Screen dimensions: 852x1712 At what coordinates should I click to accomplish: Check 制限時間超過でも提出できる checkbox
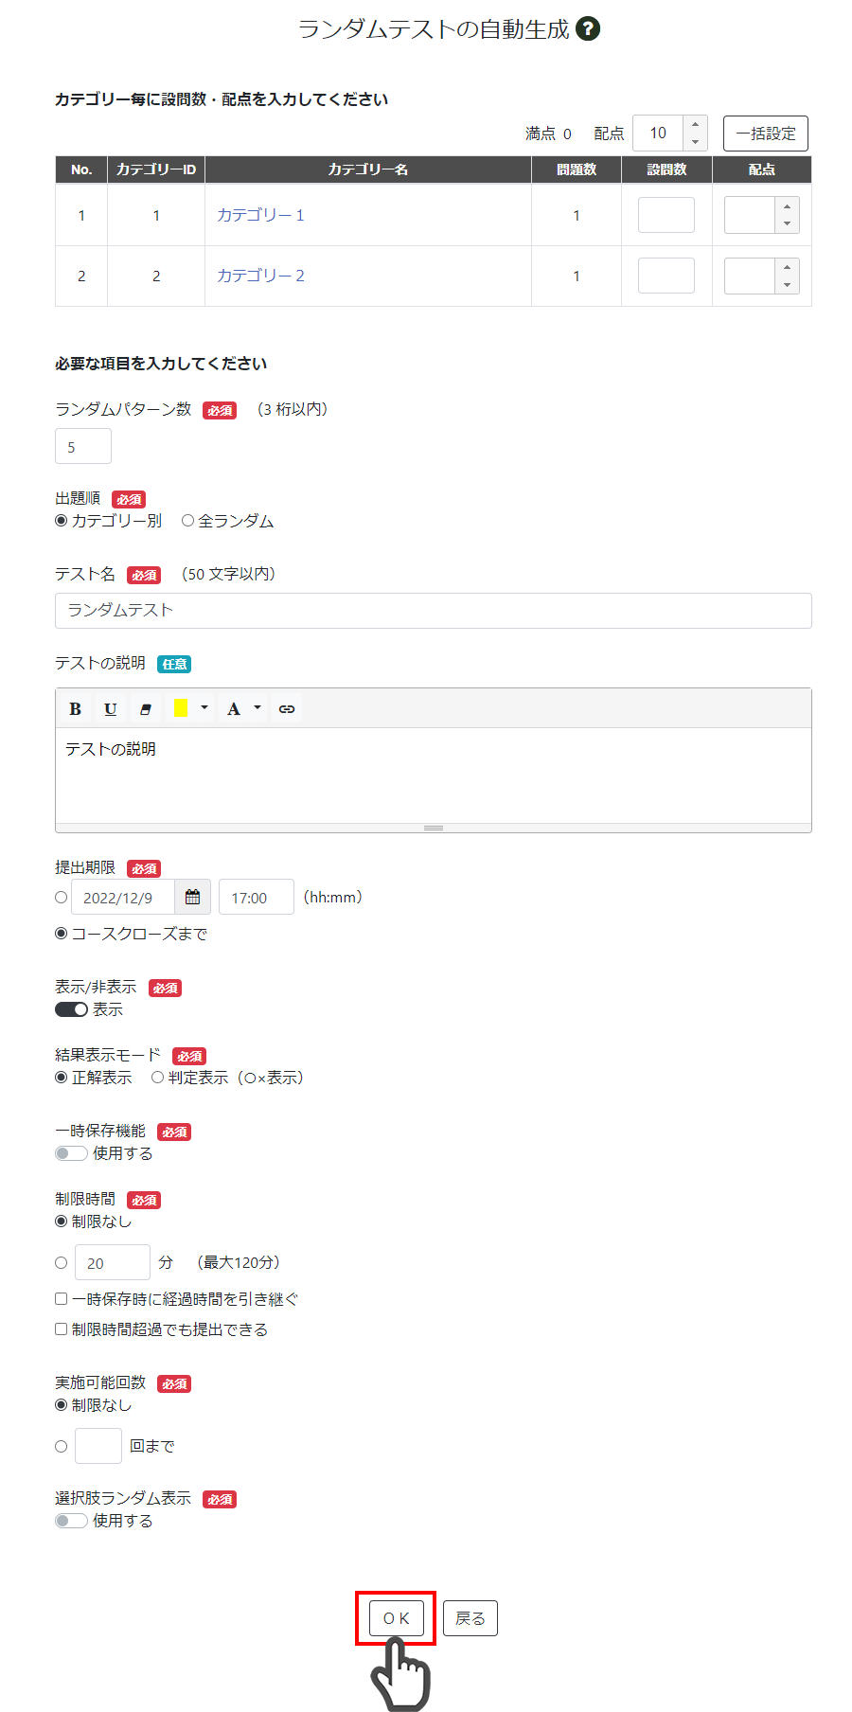click(x=61, y=1329)
